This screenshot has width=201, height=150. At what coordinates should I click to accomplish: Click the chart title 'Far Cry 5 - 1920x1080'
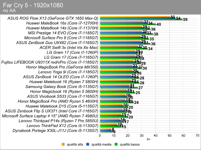(33, 5)
